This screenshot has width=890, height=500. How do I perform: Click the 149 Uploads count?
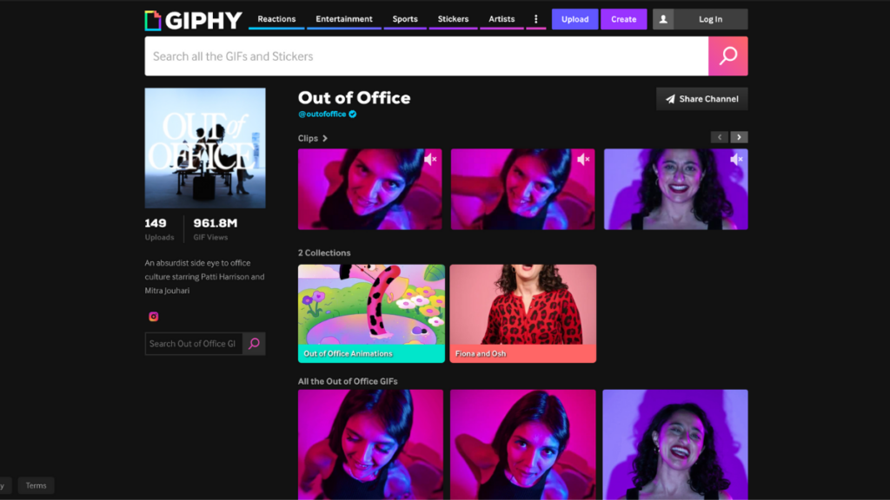[159, 229]
